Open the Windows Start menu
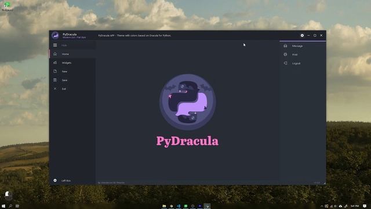This screenshot has width=371, height=209. tap(3, 206)
